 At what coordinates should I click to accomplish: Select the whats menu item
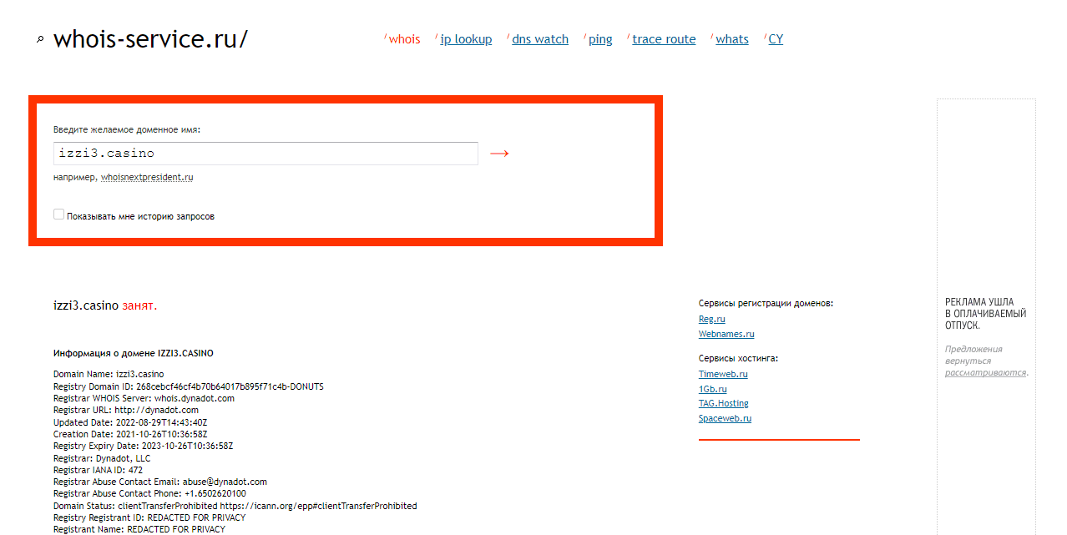point(731,39)
